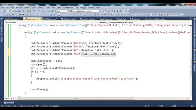Click the Toolbox hammer-and-wrench toolbar icon
Image resolution: width=196 pixels, height=110 pixels.
coord(115,11)
